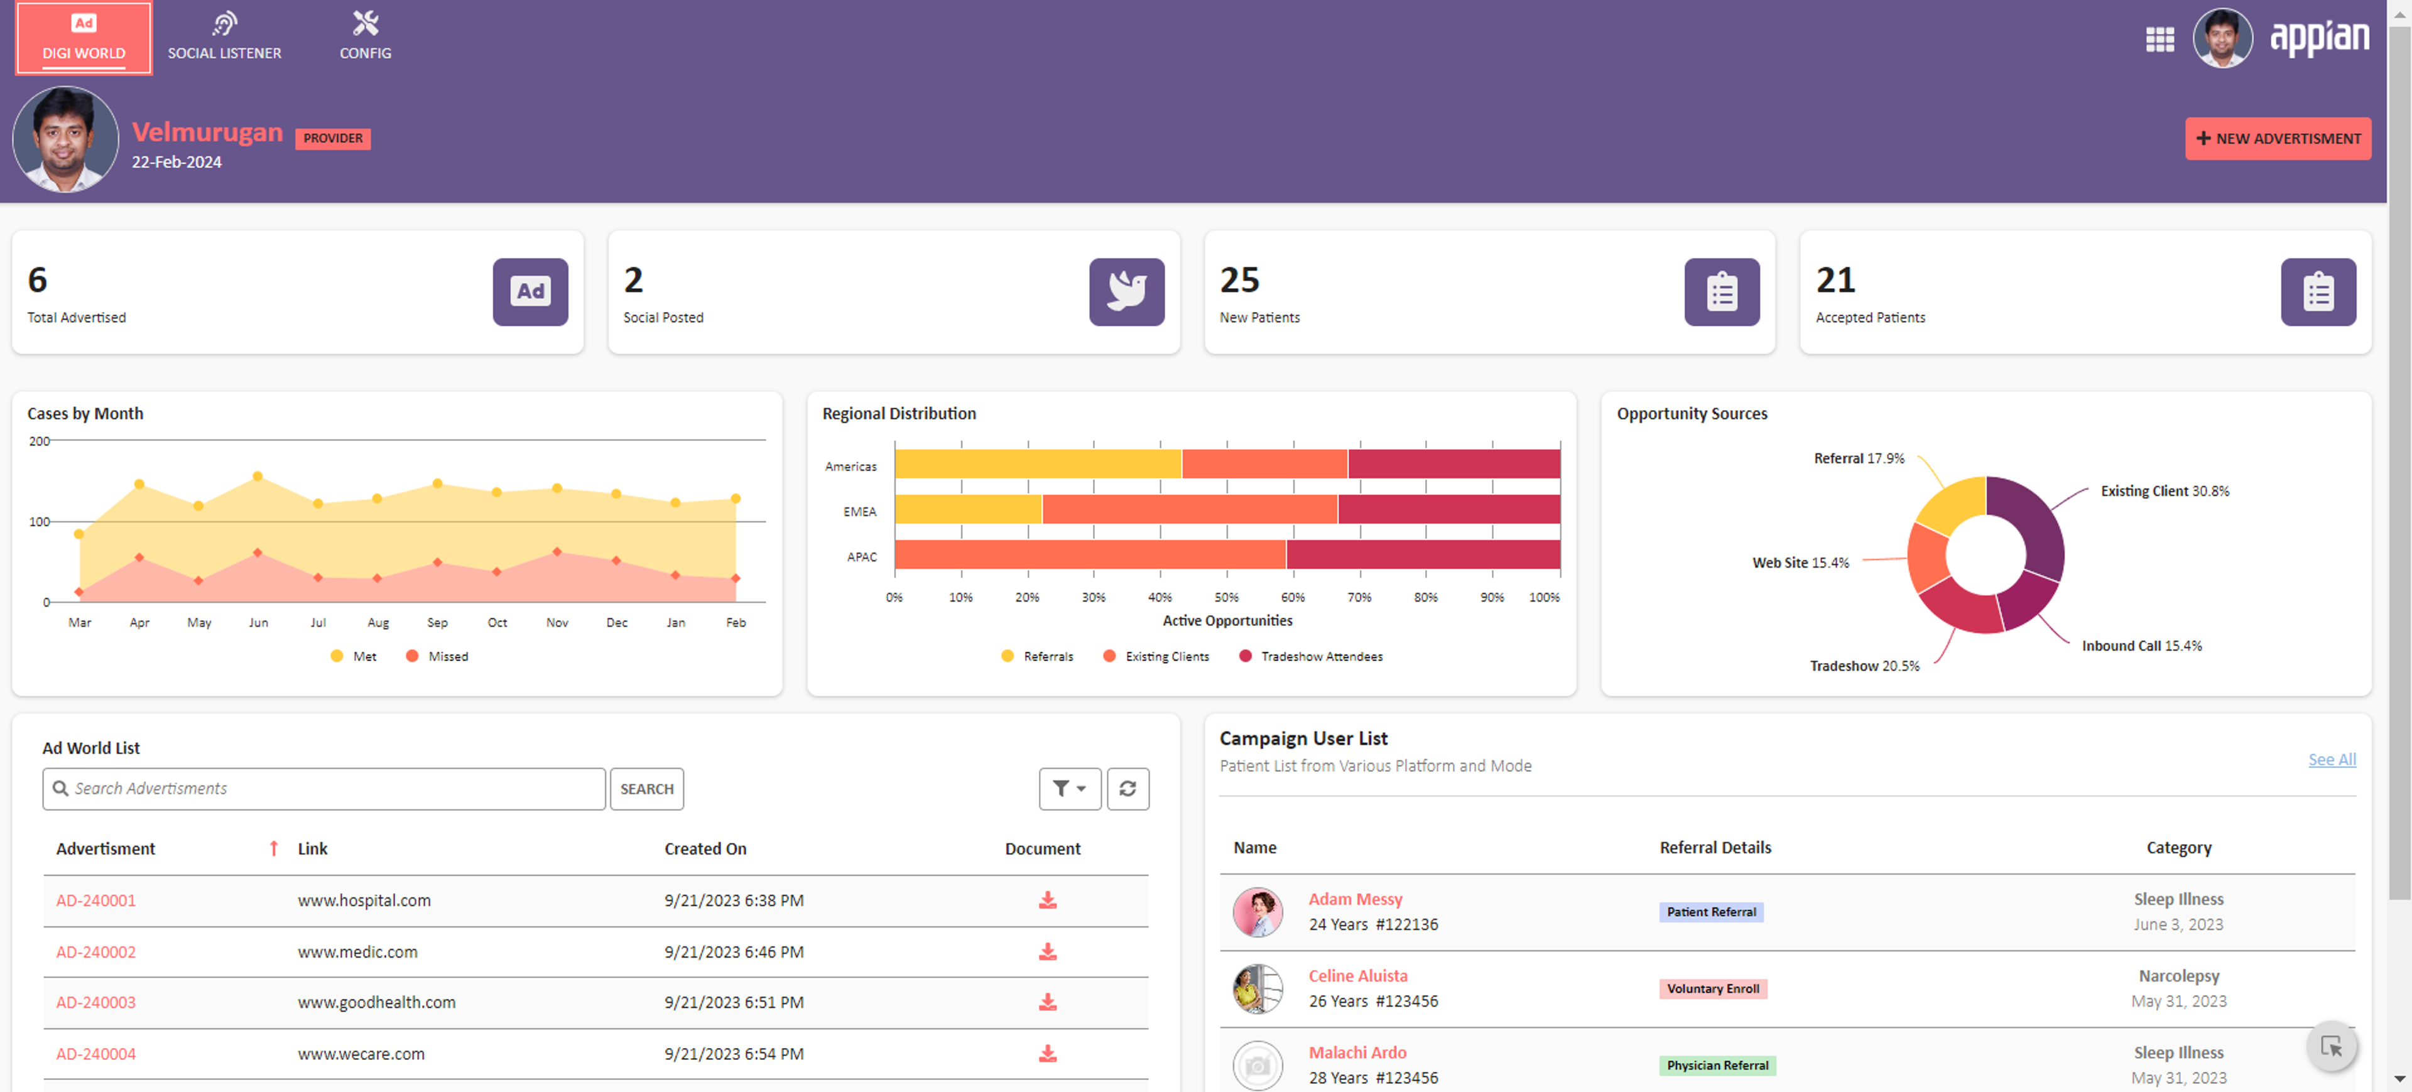Viewport: 2412px width, 1092px height.
Task: Download document for AD-240002
Action: pyautogui.click(x=1048, y=951)
